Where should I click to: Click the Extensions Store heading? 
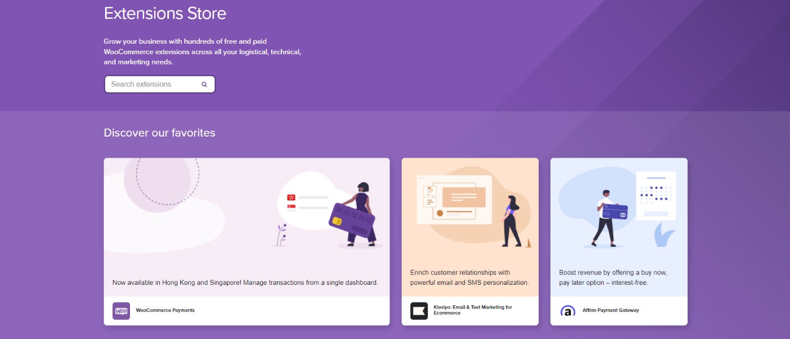(165, 13)
